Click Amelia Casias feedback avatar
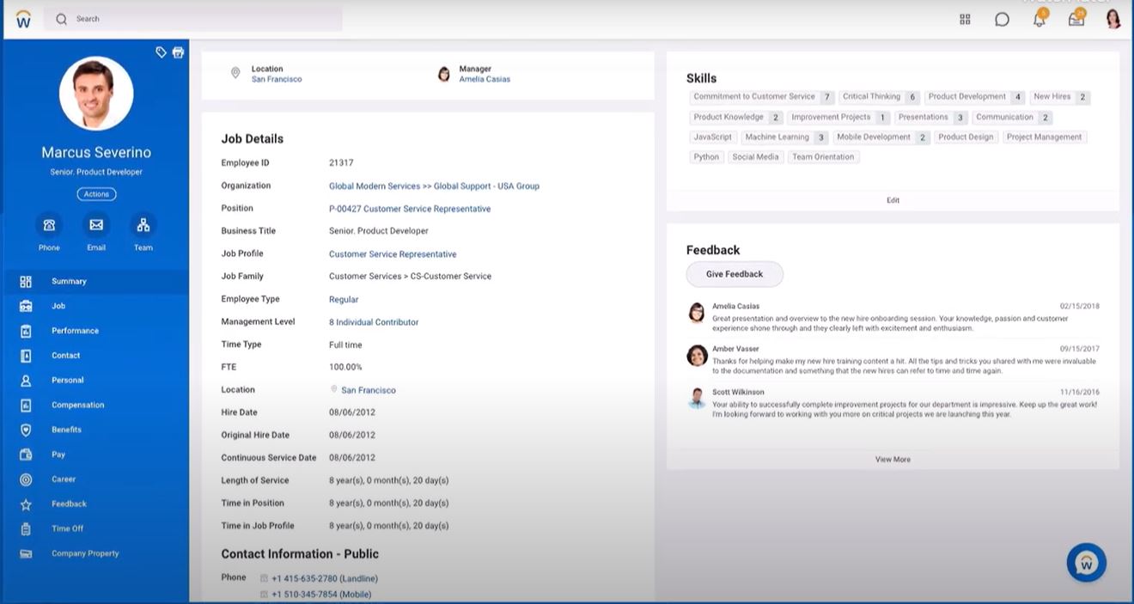The height and width of the screenshot is (604, 1134). click(697, 313)
